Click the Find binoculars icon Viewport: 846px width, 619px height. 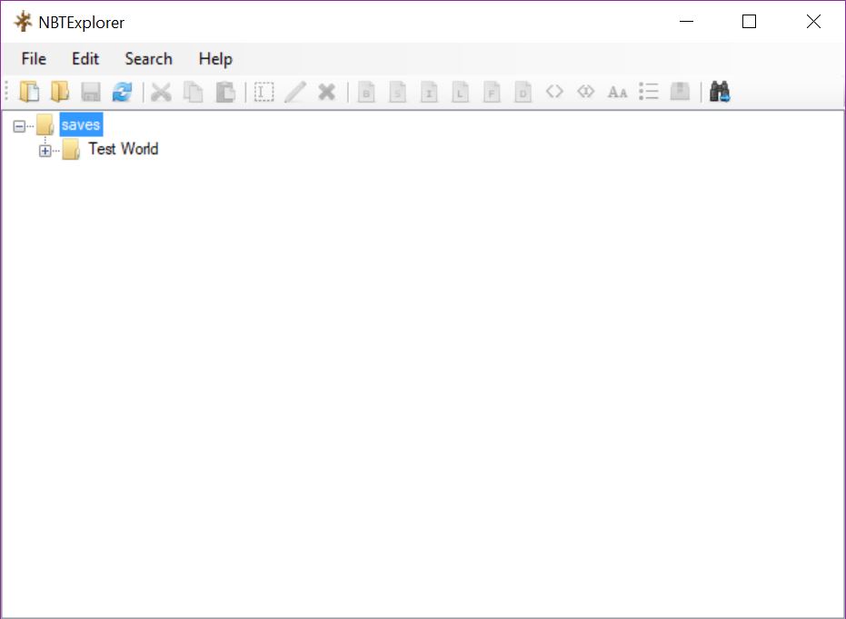[719, 92]
